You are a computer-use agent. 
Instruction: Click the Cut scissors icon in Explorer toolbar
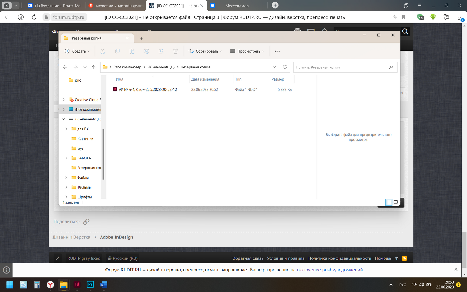pos(102,51)
